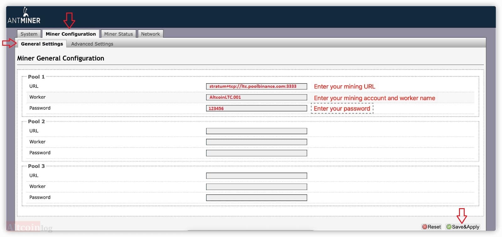The image size is (502, 237).
Task: Open the Miner Status tab
Action: click(119, 34)
